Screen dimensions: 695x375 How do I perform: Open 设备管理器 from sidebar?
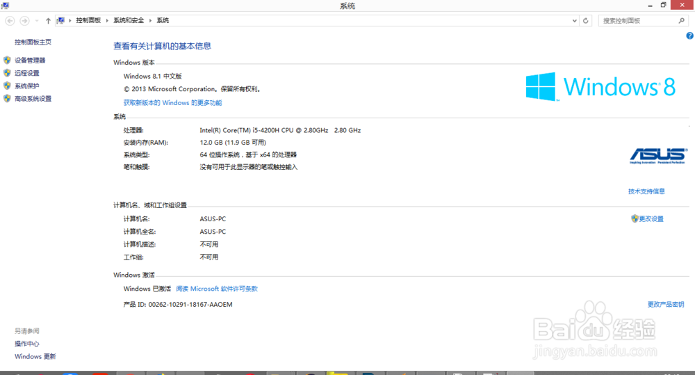(30, 61)
